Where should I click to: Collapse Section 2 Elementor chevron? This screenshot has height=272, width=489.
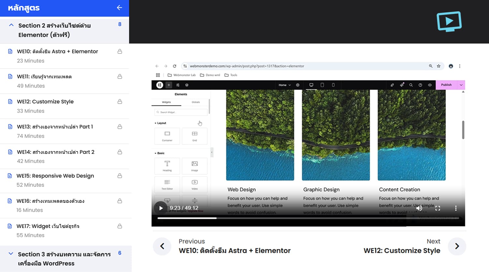point(11,25)
